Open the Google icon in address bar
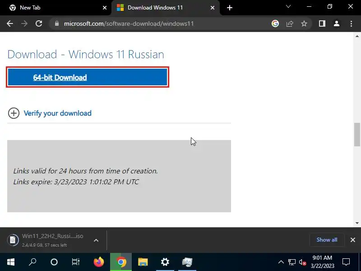 click(x=275, y=23)
